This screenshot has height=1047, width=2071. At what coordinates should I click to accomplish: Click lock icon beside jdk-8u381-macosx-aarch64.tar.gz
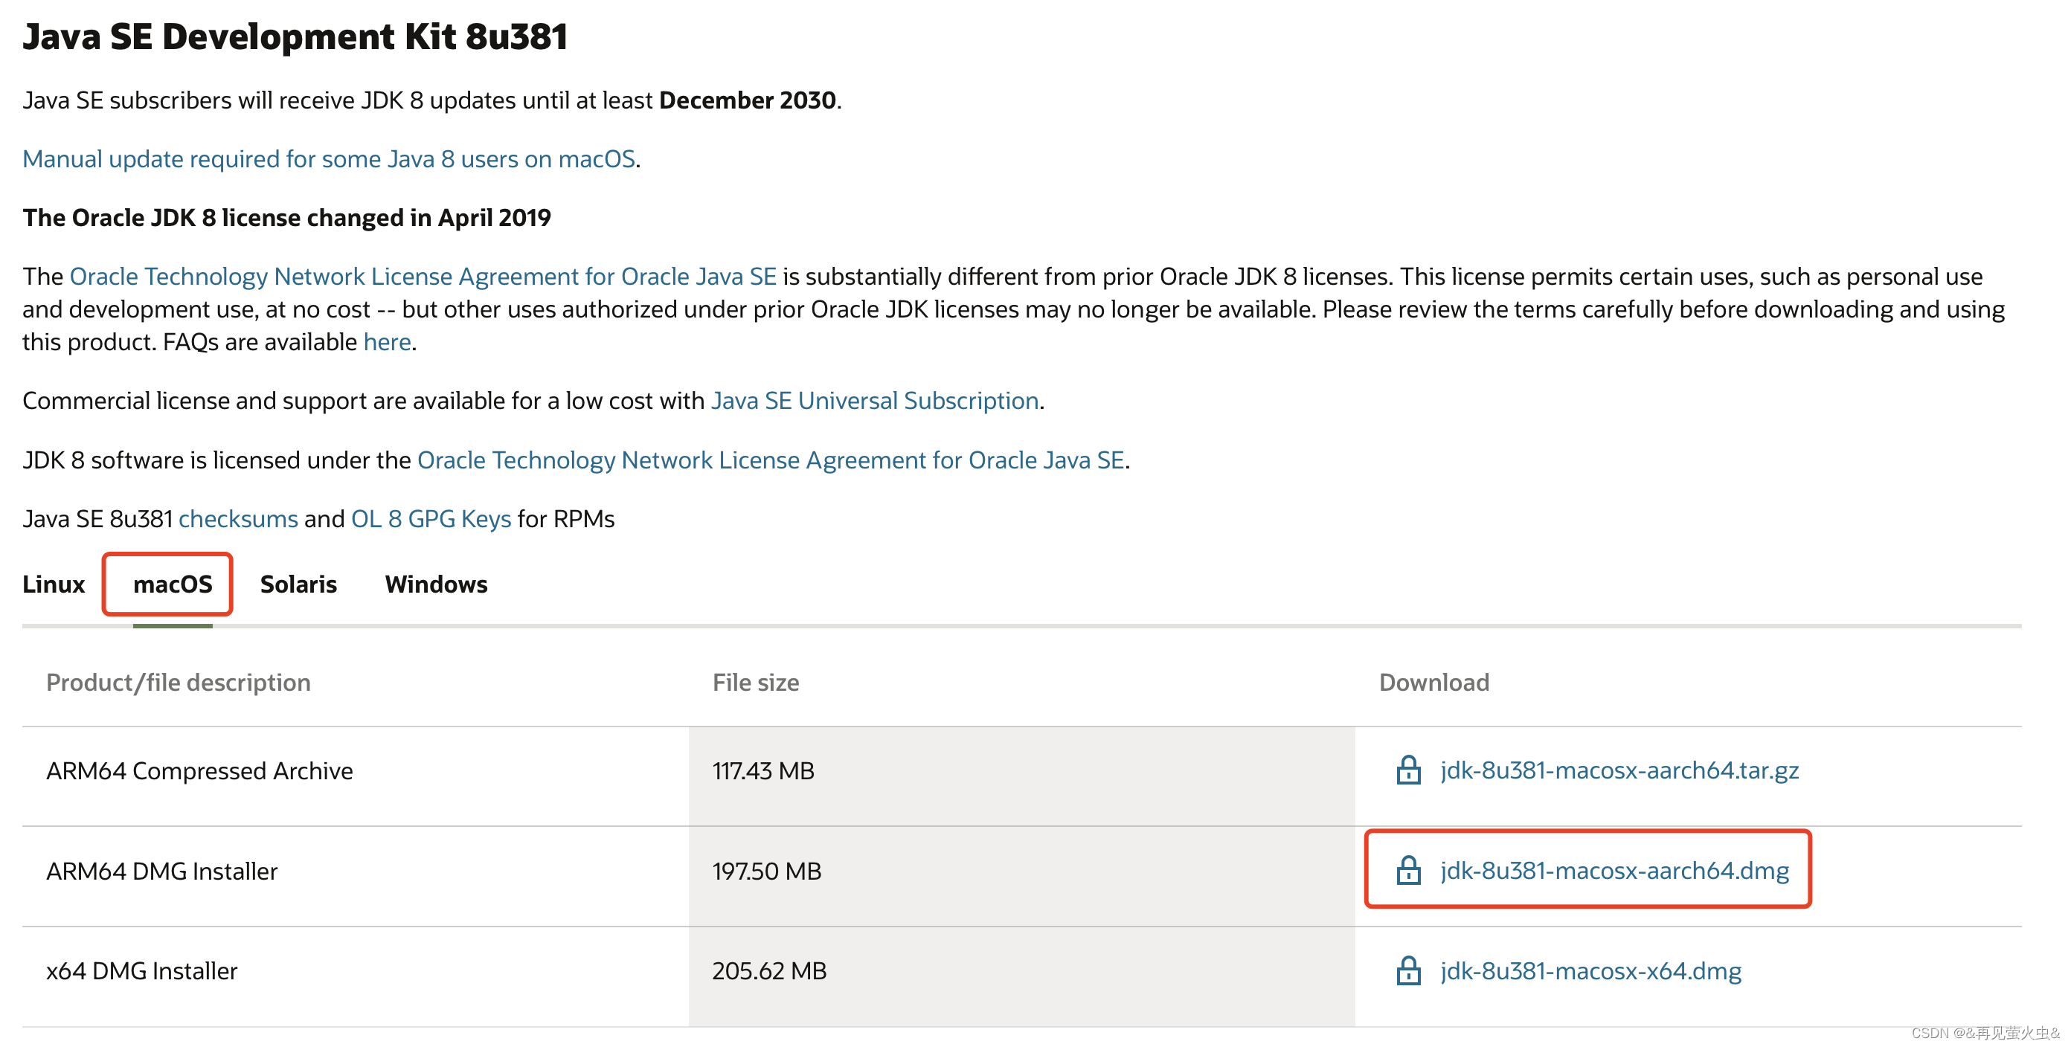(x=1407, y=770)
